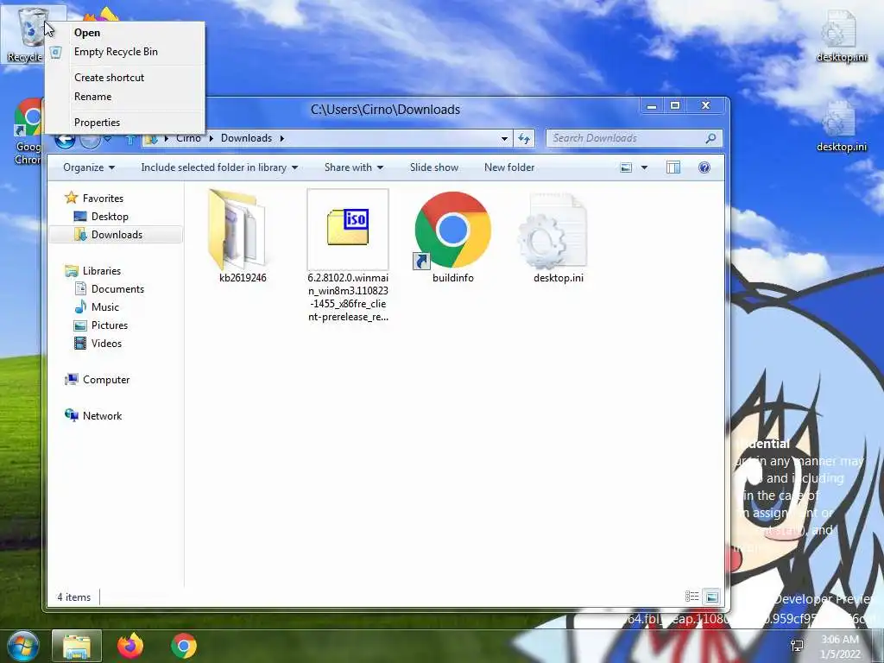Image resolution: width=884 pixels, height=663 pixels.
Task: Click Downloads in the address breadcrumb
Action: coord(246,138)
